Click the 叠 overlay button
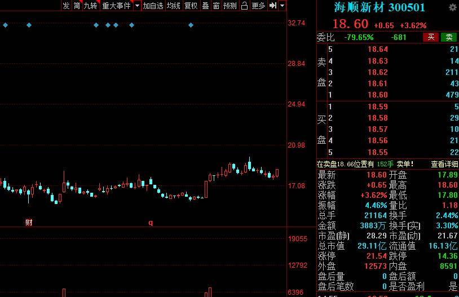This screenshot has width=459, height=297. click(x=205, y=6)
